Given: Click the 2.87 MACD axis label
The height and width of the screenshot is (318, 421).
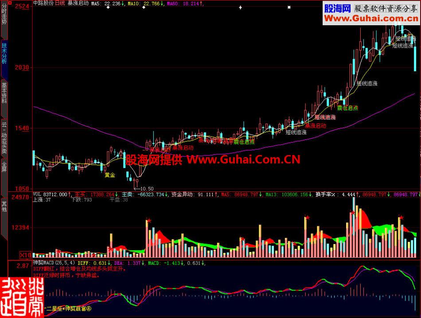Looking at the screenshot, I should 23,266.
